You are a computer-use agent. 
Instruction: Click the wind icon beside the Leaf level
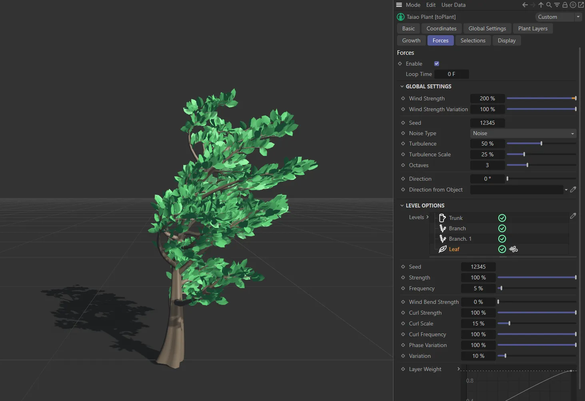[513, 249]
